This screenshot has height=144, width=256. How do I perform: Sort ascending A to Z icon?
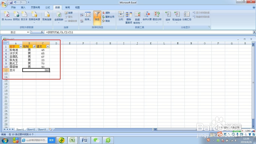click(x=82, y=15)
